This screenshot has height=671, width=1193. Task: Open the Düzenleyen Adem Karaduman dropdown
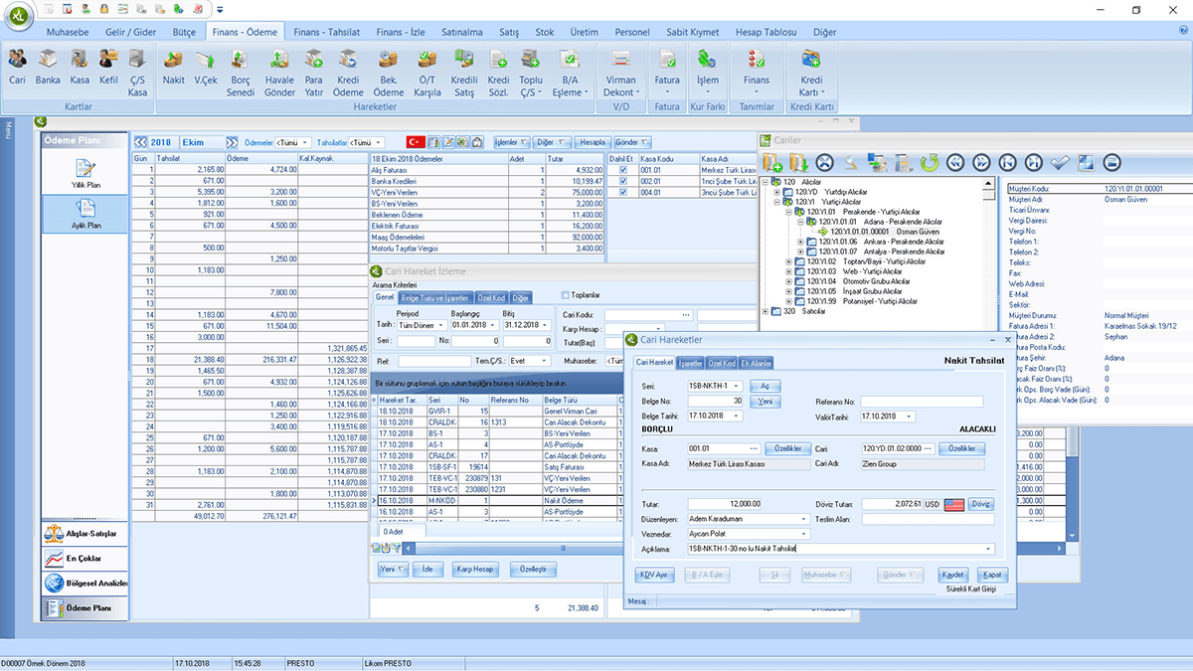(x=803, y=519)
